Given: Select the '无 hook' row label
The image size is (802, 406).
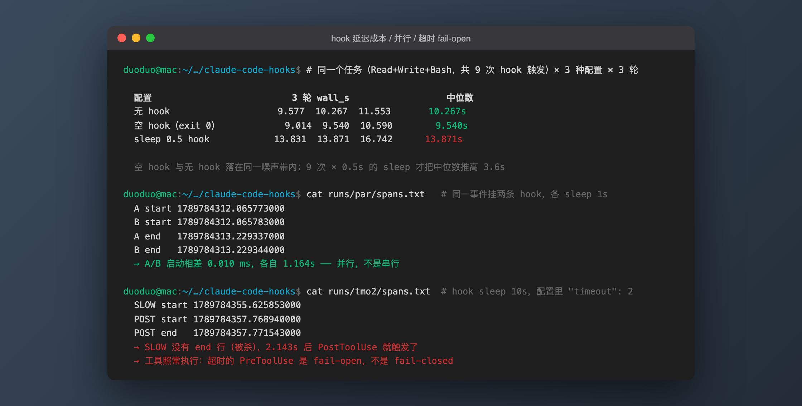Looking at the screenshot, I should coord(152,111).
